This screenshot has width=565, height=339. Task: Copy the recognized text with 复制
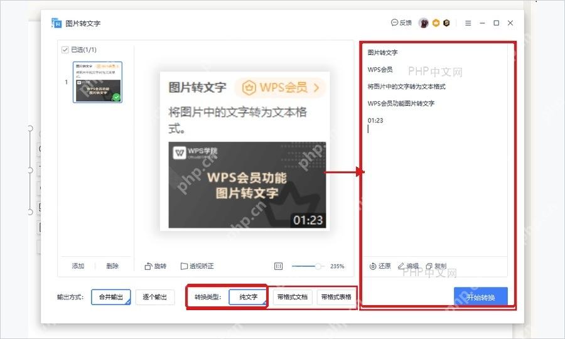(436, 266)
